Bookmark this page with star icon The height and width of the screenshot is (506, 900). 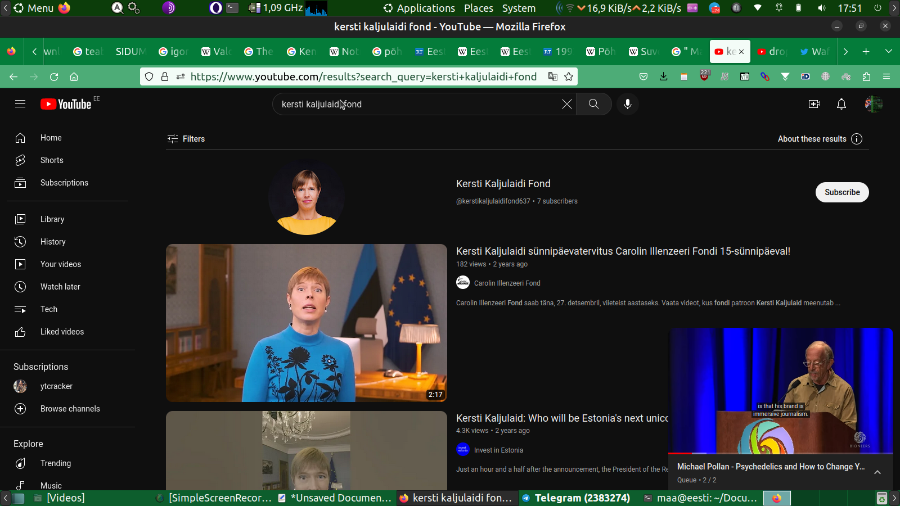[x=569, y=76]
